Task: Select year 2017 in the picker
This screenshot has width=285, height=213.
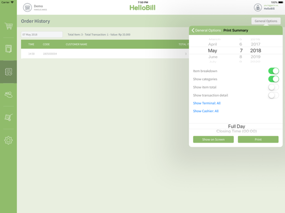Action: [256, 44]
